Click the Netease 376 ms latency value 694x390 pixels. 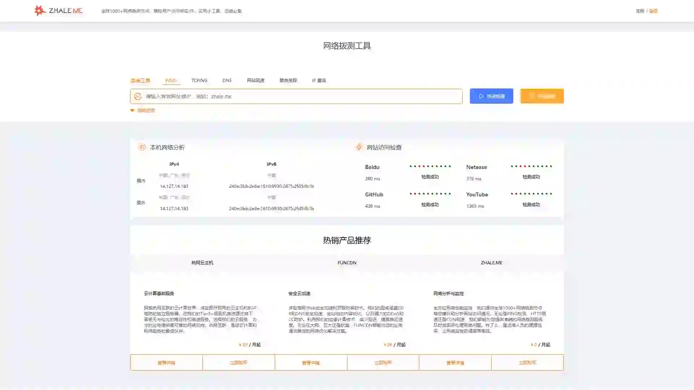tap(474, 179)
